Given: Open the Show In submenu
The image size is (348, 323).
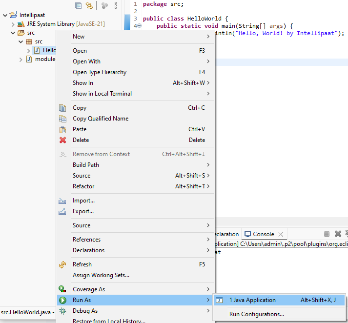Looking at the screenshot, I should coord(136,83).
